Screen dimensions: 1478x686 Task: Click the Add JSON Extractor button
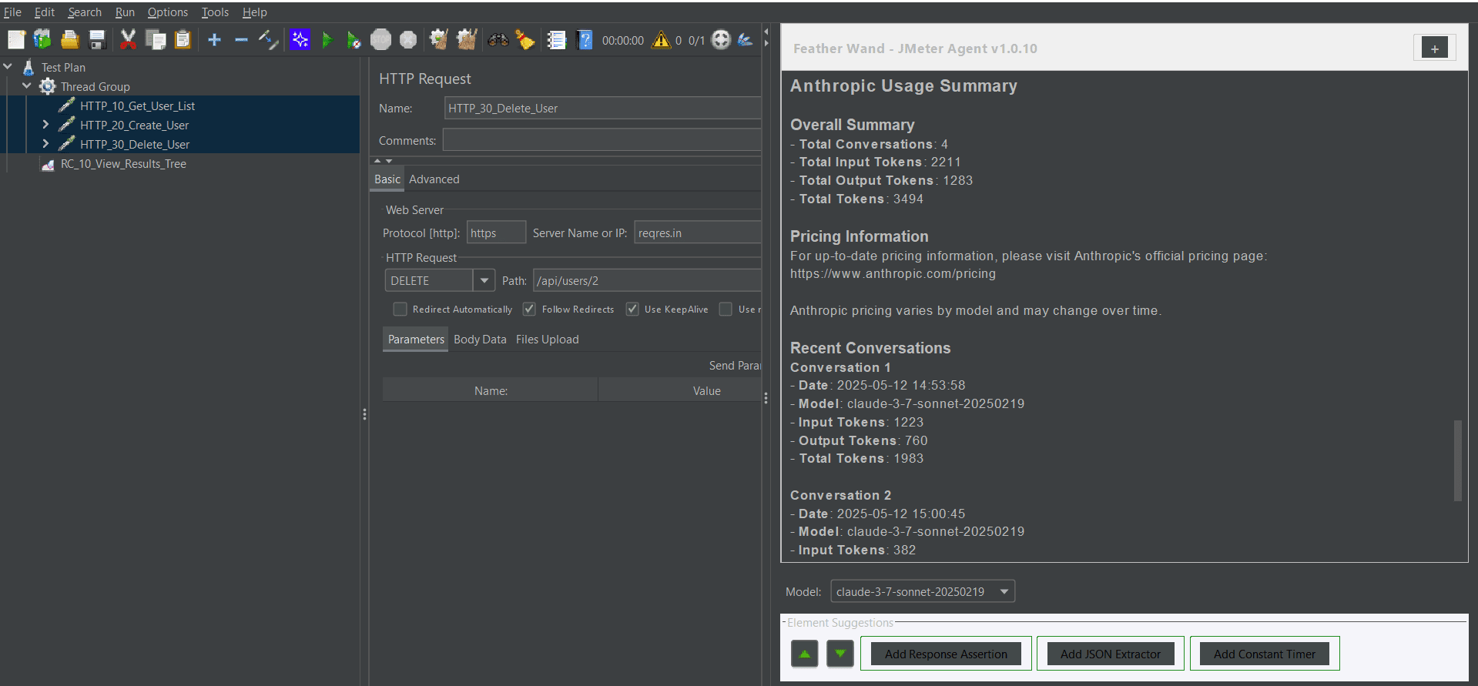[1110, 654]
